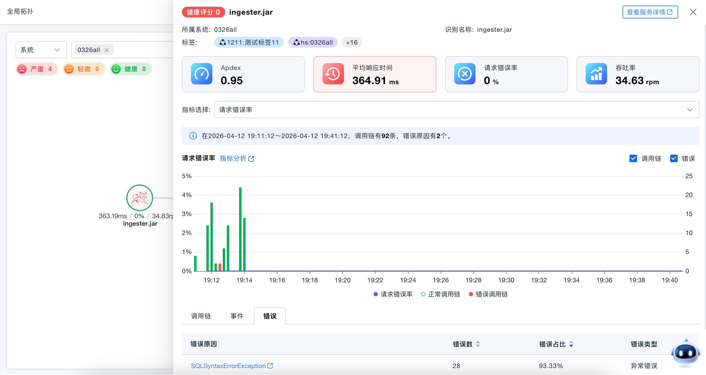The image size is (706, 375).
Task: Sort by error ratio column
Action: [x=571, y=344]
